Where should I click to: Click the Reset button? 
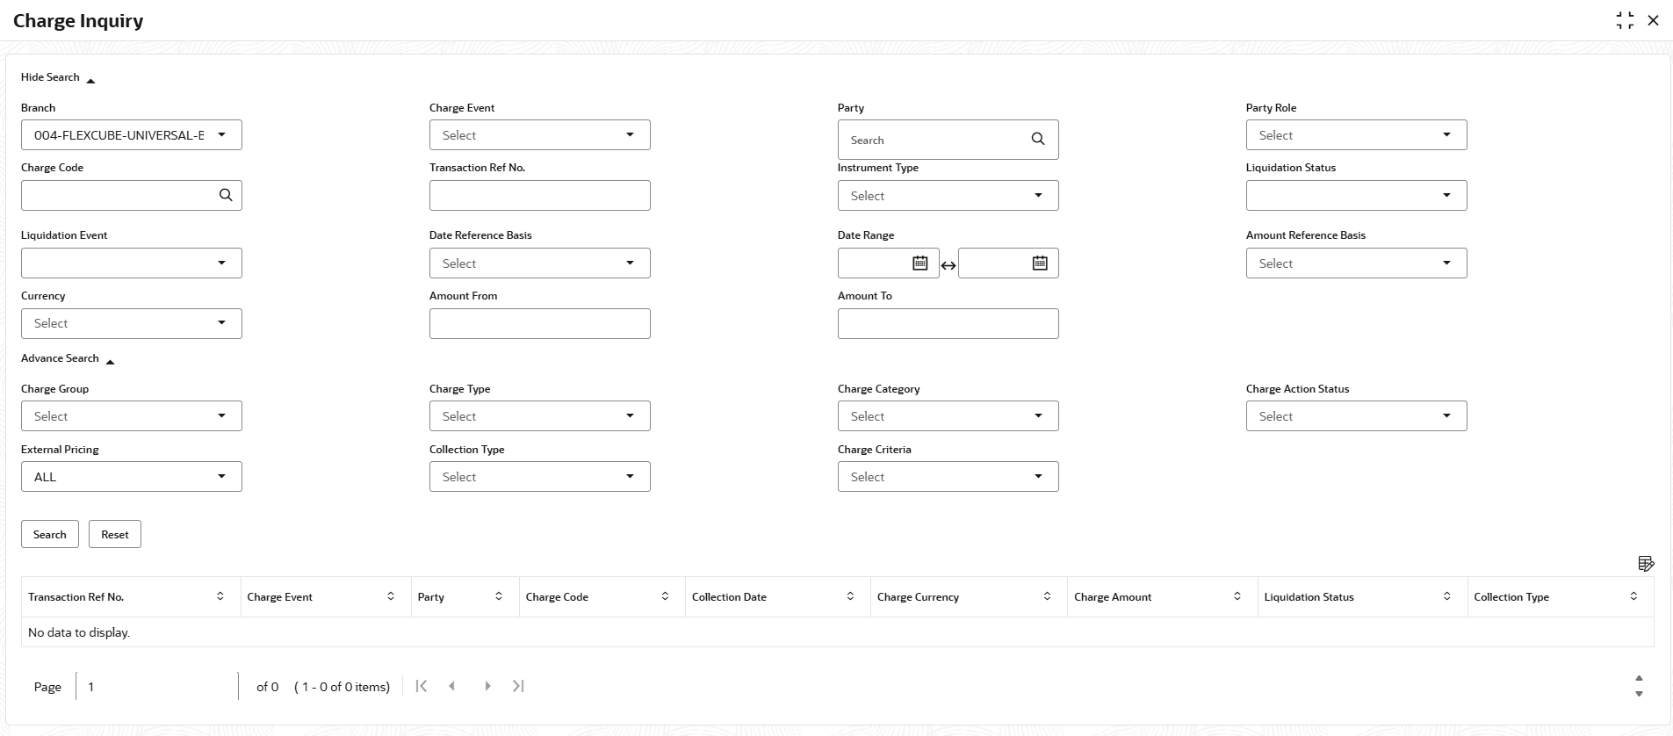tap(115, 534)
